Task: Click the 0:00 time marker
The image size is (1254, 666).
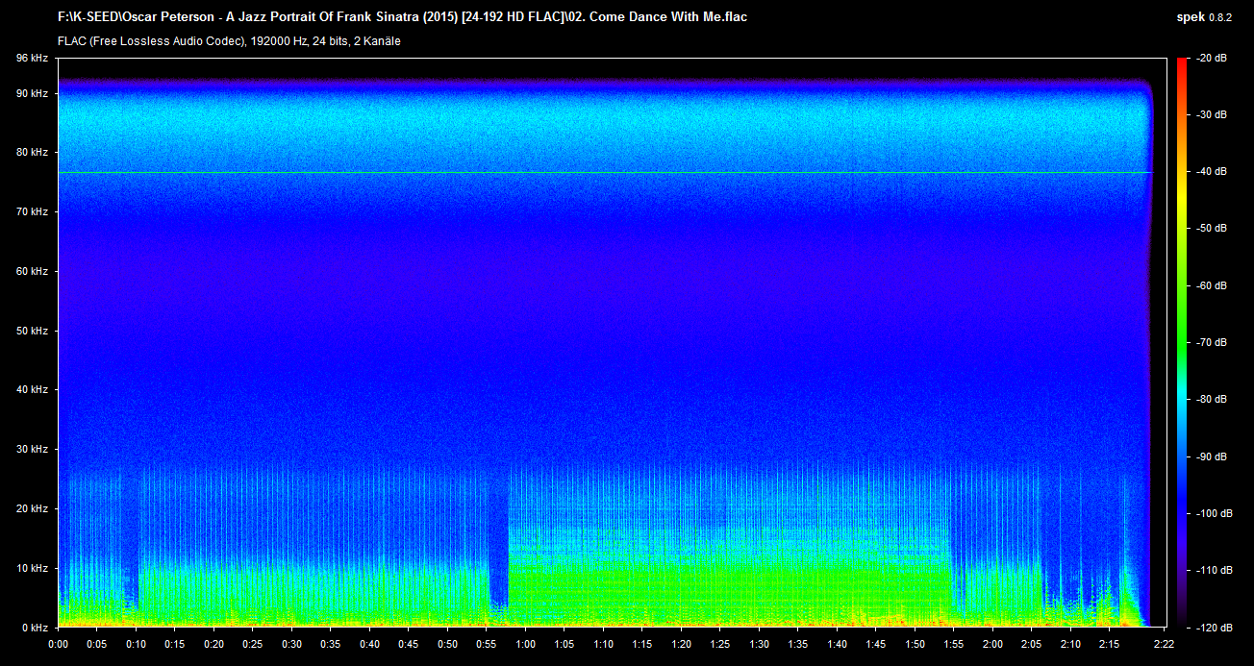Action: coord(58,644)
